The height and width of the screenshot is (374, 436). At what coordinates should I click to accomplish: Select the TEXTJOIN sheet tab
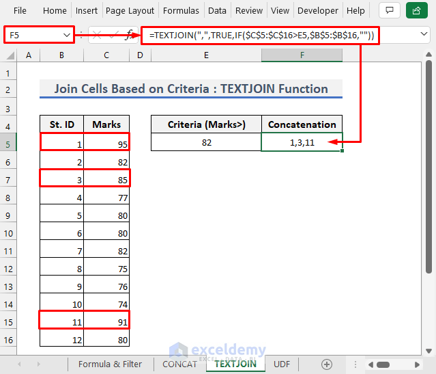tap(235, 364)
